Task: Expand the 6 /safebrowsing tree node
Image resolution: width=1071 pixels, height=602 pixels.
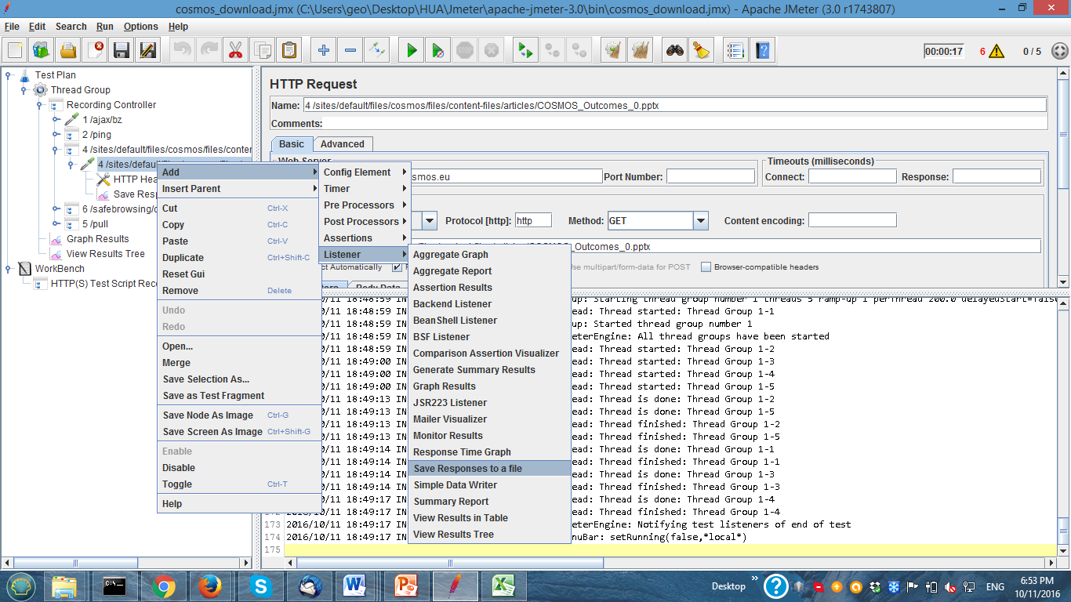Action: coord(56,209)
